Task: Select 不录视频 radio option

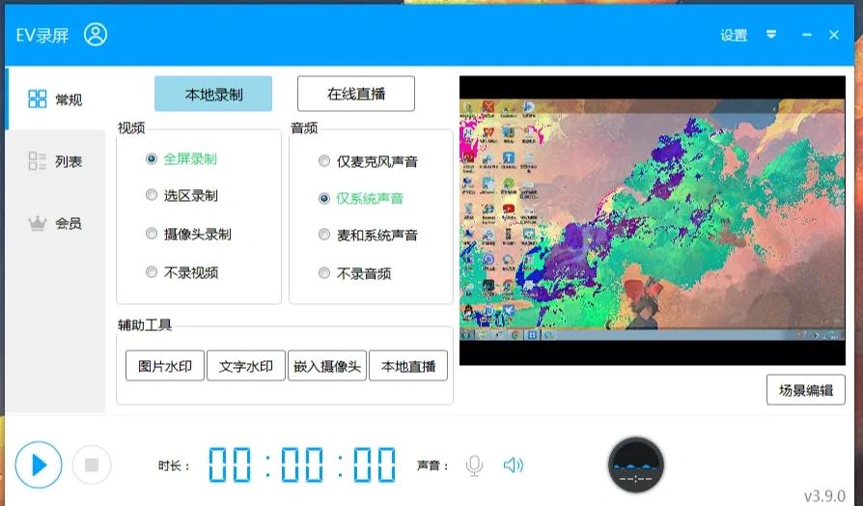Action: 181,272
